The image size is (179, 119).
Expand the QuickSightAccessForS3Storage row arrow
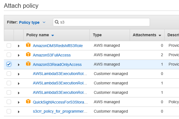pyautogui.click(x=19, y=102)
